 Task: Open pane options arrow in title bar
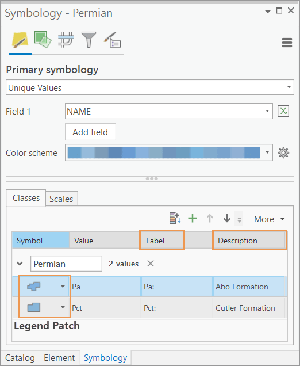(x=268, y=12)
